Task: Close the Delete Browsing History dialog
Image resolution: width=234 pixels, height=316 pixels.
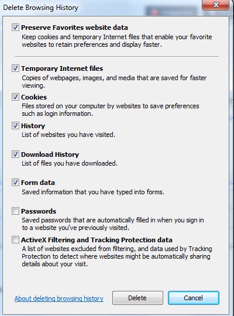Action: (x=216, y=5)
